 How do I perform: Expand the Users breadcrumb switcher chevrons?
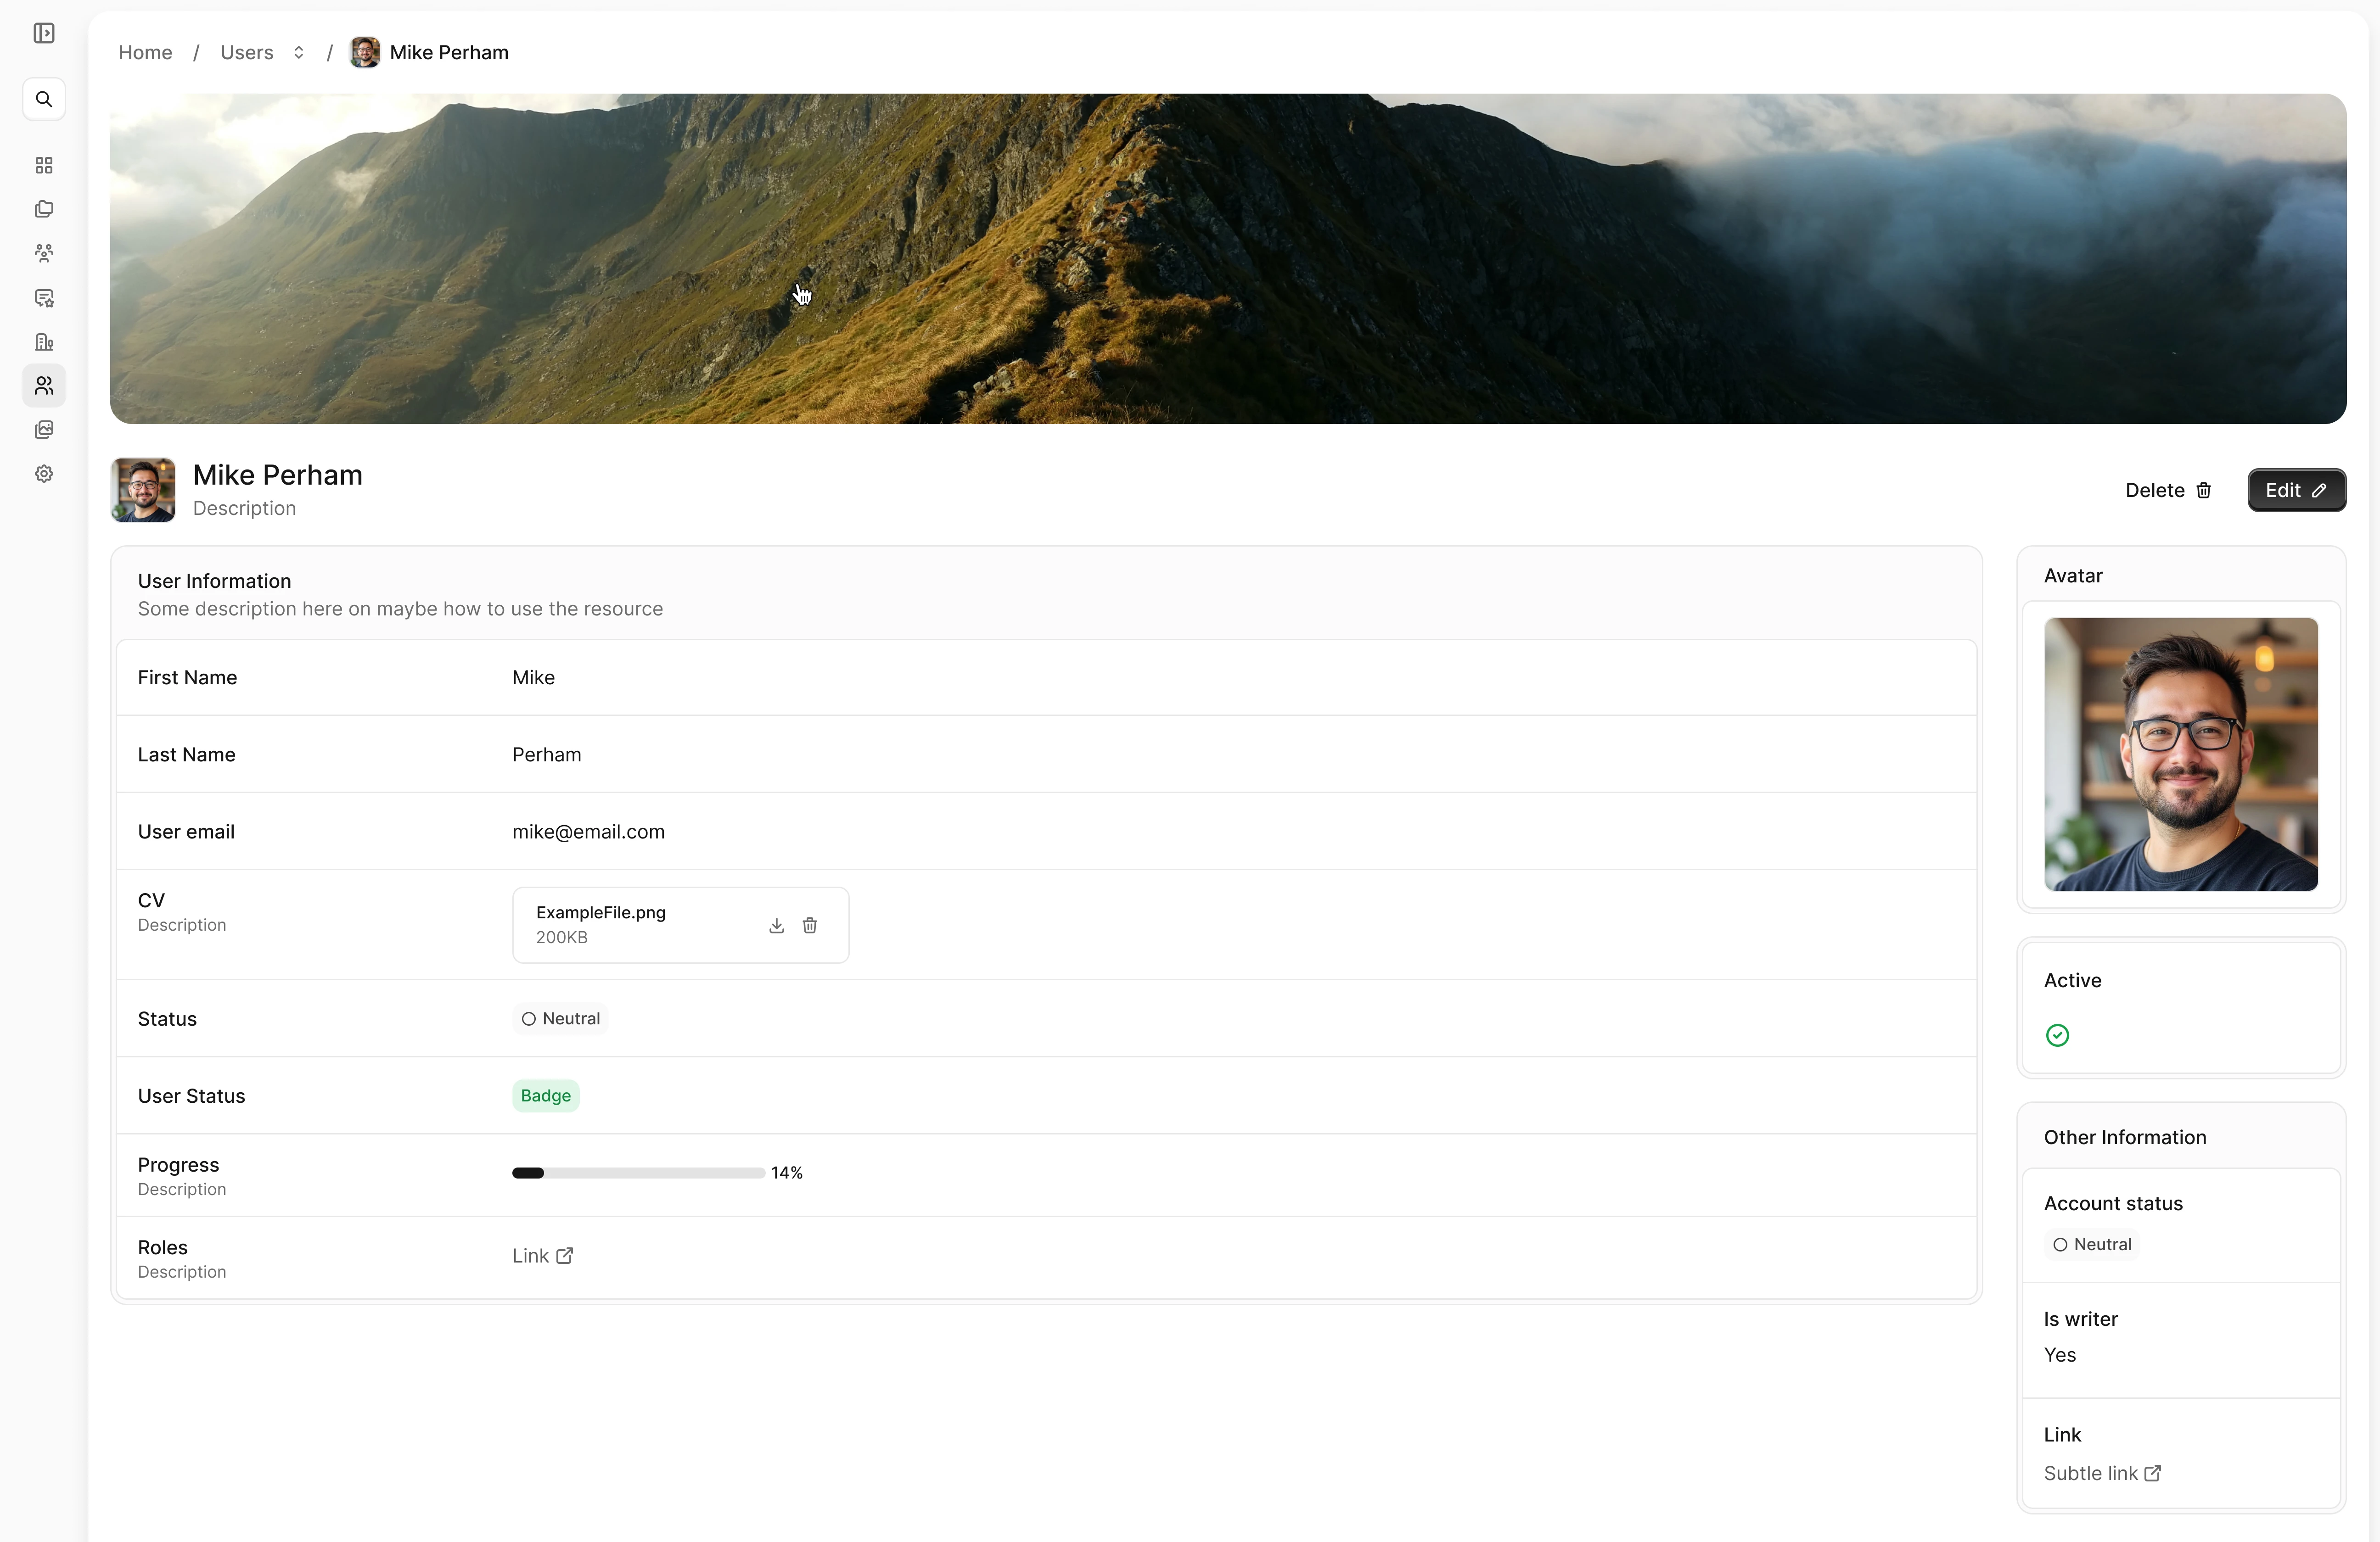coord(298,52)
